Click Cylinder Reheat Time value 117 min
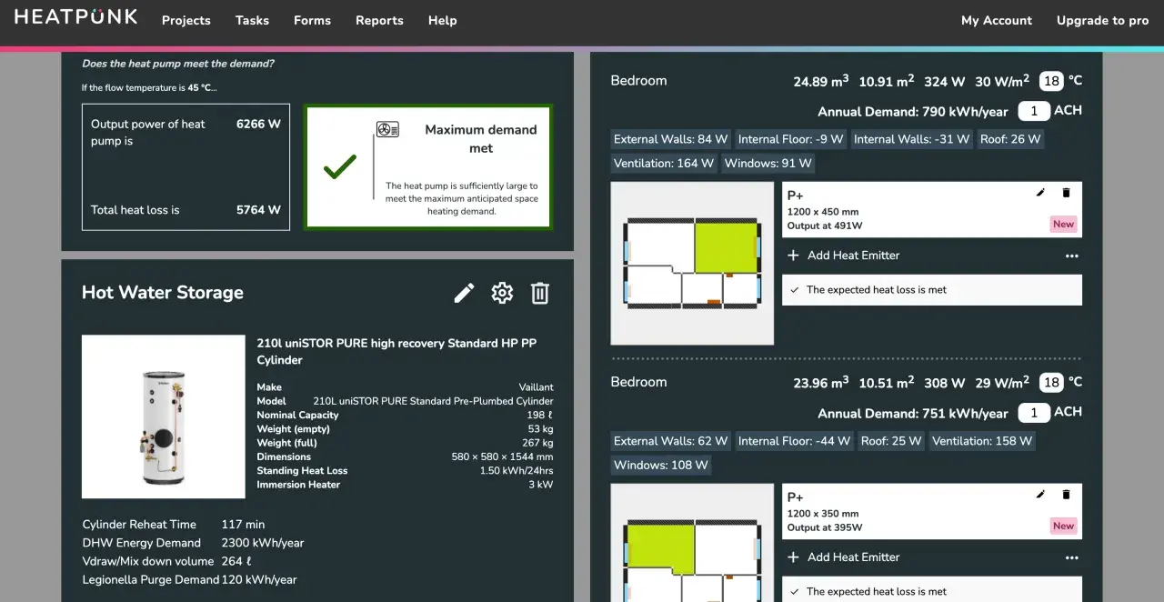1164x602 pixels. 243,525
